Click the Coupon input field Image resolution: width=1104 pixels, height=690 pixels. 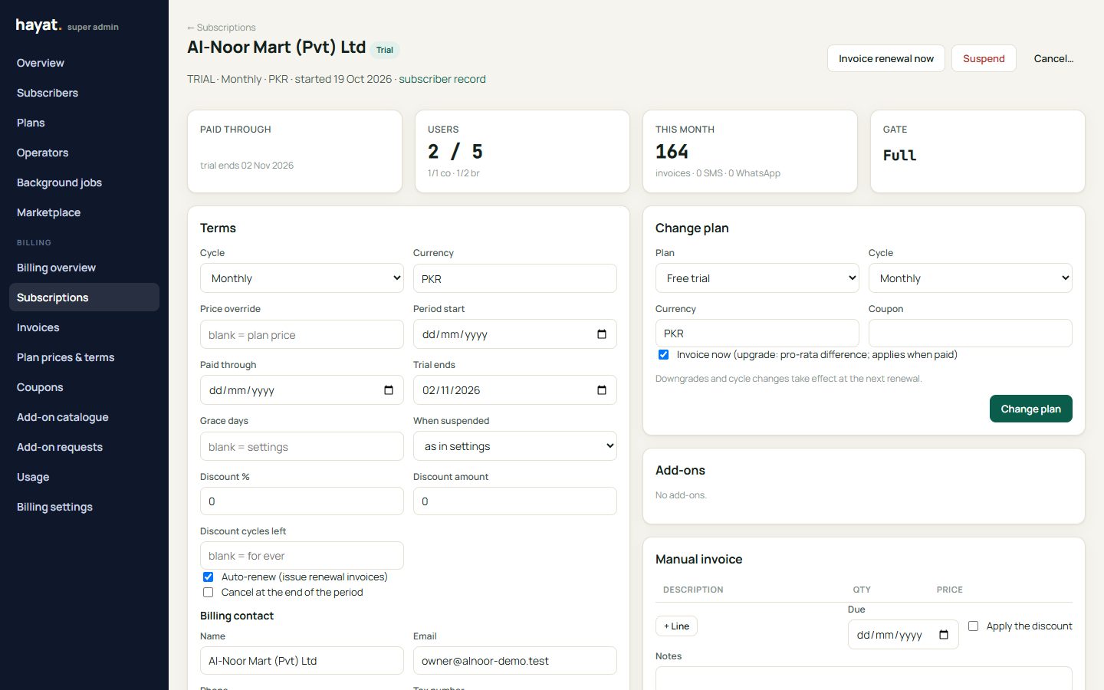point(971,333)
